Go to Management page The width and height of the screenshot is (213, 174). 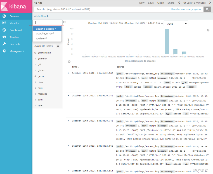click(16, 51)
